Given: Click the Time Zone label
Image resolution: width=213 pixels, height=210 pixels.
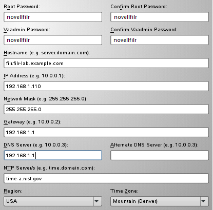Looking at the screenshot, I should [124, 191].
